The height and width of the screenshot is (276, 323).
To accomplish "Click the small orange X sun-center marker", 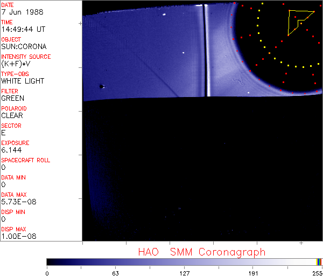I will point(269,53).
